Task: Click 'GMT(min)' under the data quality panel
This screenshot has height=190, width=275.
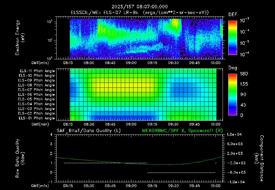Action: pos(40,186)
